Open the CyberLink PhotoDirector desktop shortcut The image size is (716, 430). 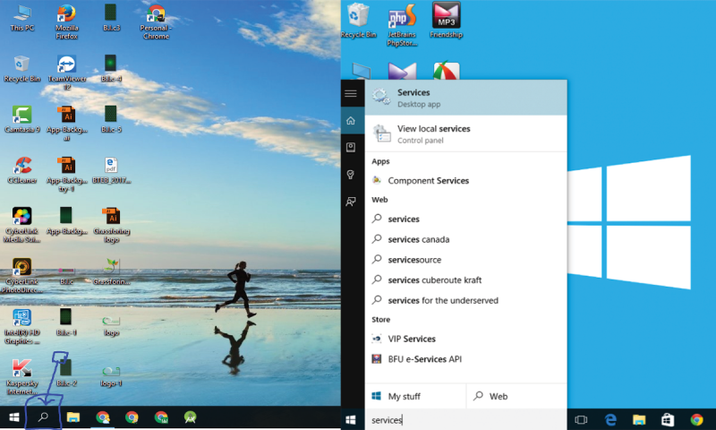[x=21, y=276]
